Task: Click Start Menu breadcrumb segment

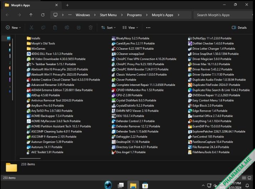Action: [108, 15]
